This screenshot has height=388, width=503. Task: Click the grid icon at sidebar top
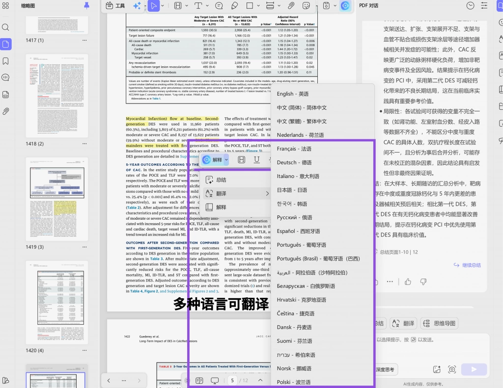pos(5,5)
